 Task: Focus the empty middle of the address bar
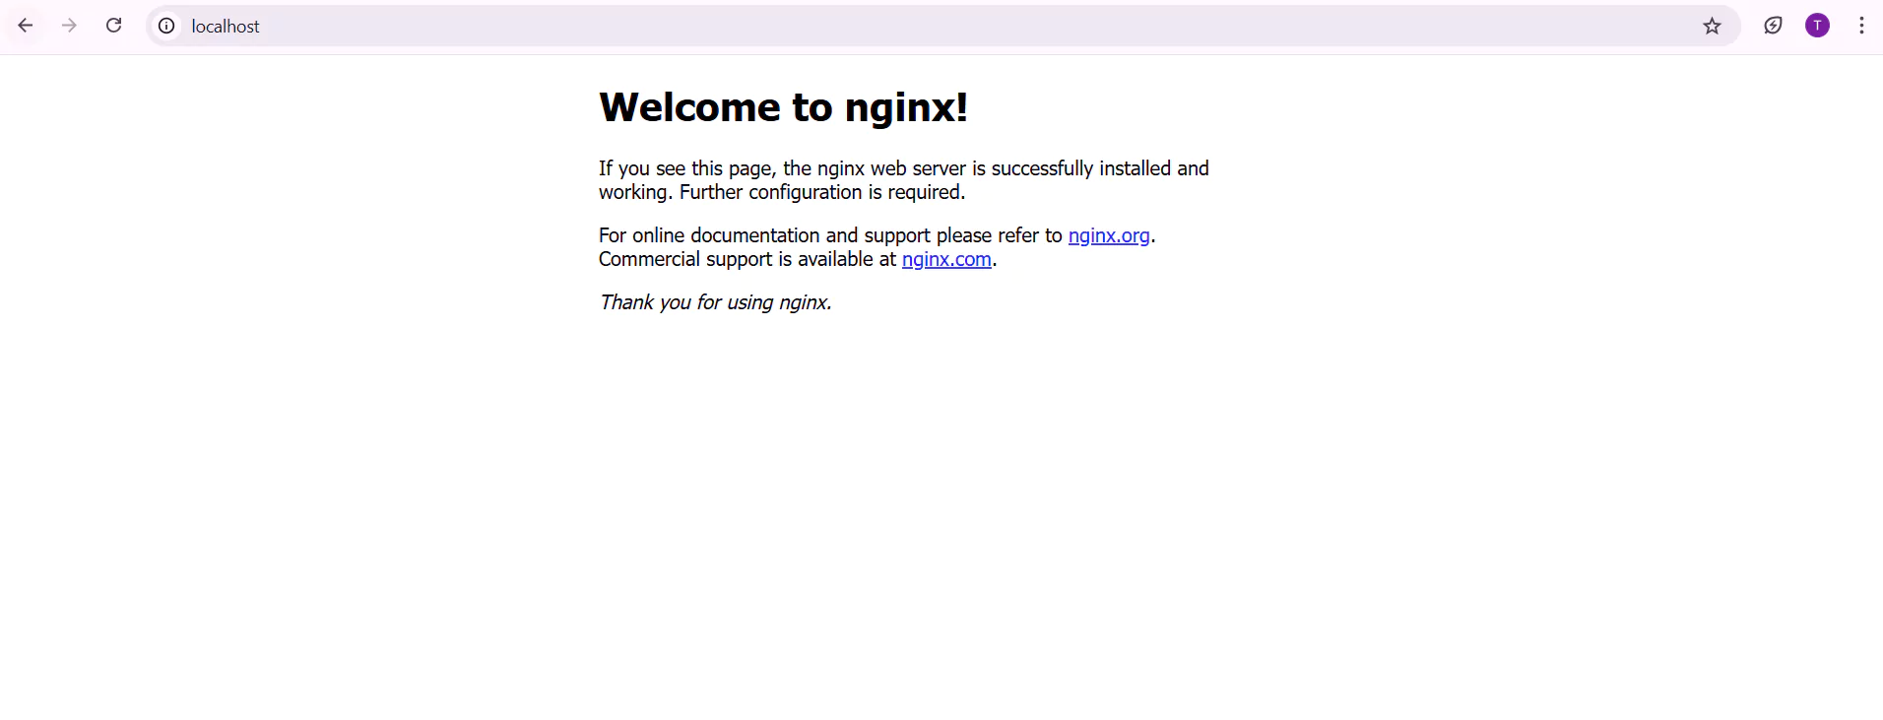[x=936, y=26]
